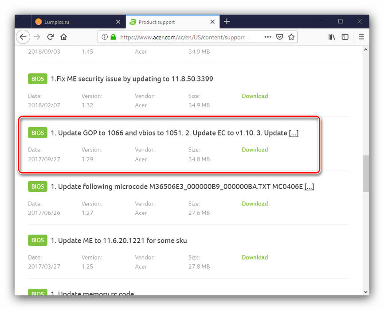
Task: Click the date value 2017/09/27
Action: (44, 159)
